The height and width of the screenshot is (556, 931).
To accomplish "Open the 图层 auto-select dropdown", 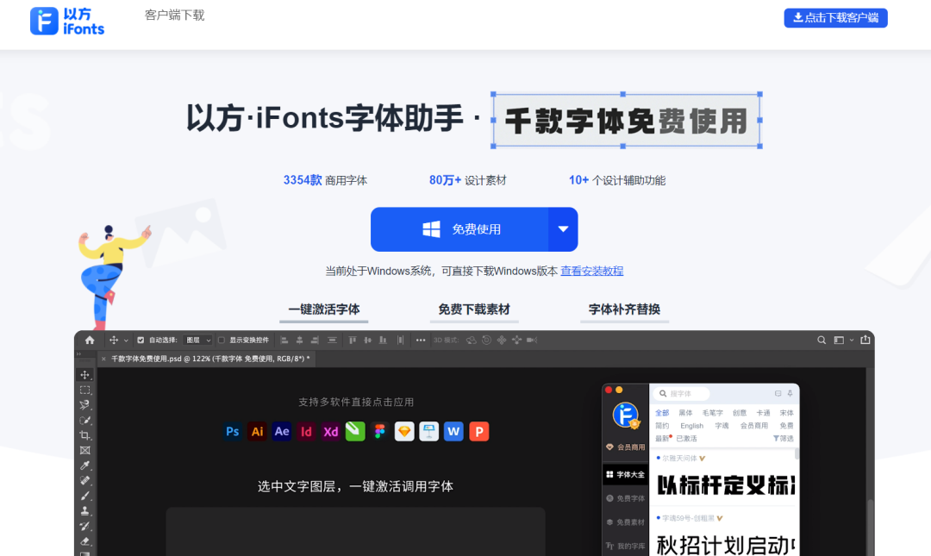I will (197, 340).
